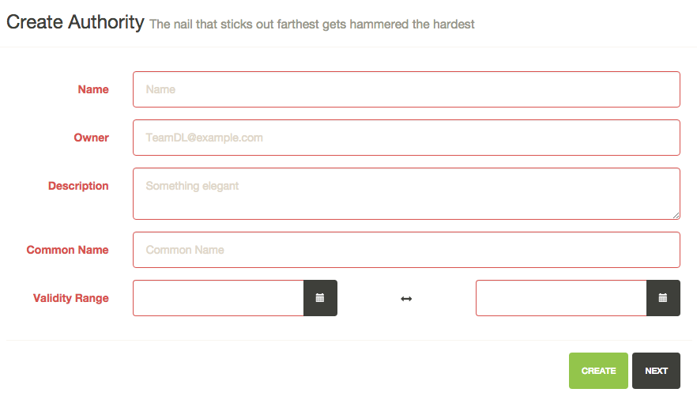This screenshot has height=400, width=697.
Task: Click the Description textarea resize handle
Action: [x=676, y=215]
